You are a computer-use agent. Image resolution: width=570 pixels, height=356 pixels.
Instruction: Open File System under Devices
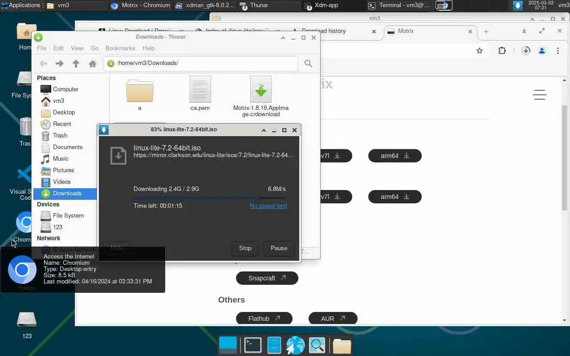point(68,215)
